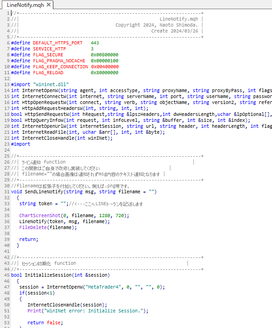Viewport: 272px width, 328px height.
Task: Click the closing #import on line 23
Action: click(x=21, y=144)
